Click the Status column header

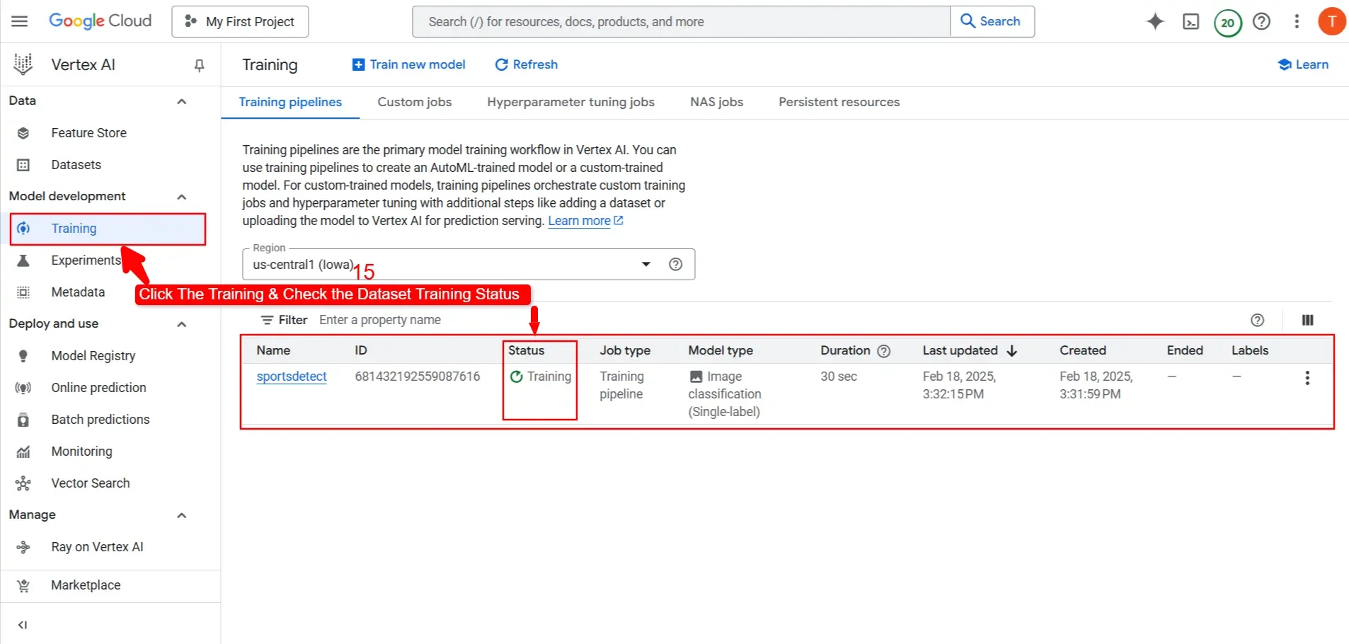pos(526,350)
